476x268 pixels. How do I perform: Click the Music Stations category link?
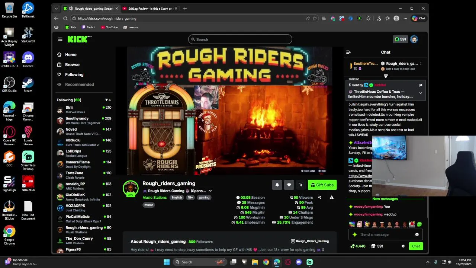[x=154, y=198]
